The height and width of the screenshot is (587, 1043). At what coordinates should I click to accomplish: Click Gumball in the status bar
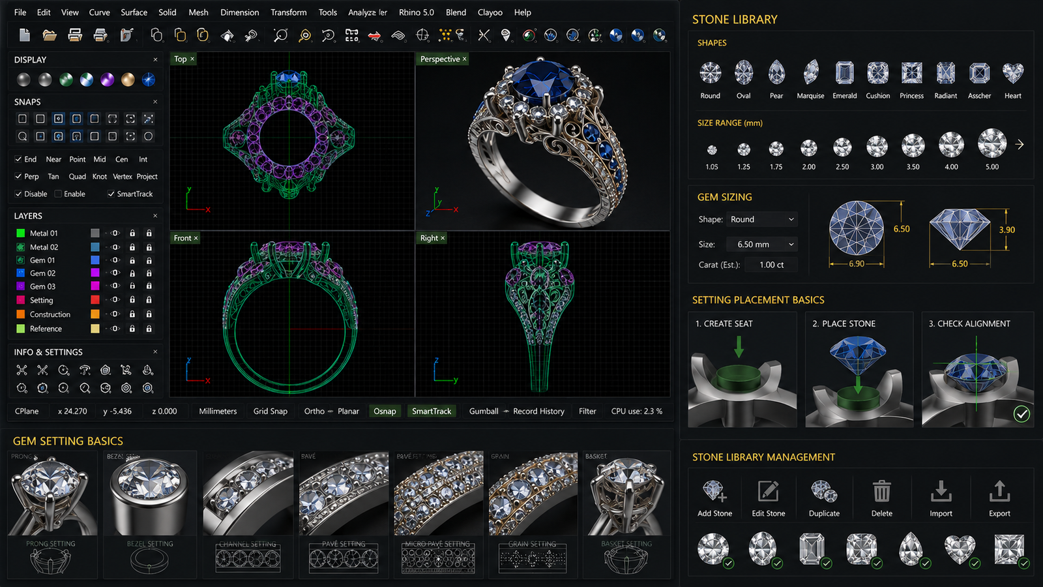pos(484,411)
